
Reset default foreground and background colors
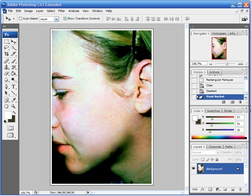tap(5, 122)
